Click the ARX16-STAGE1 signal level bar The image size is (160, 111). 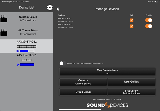tap(27, 64)
